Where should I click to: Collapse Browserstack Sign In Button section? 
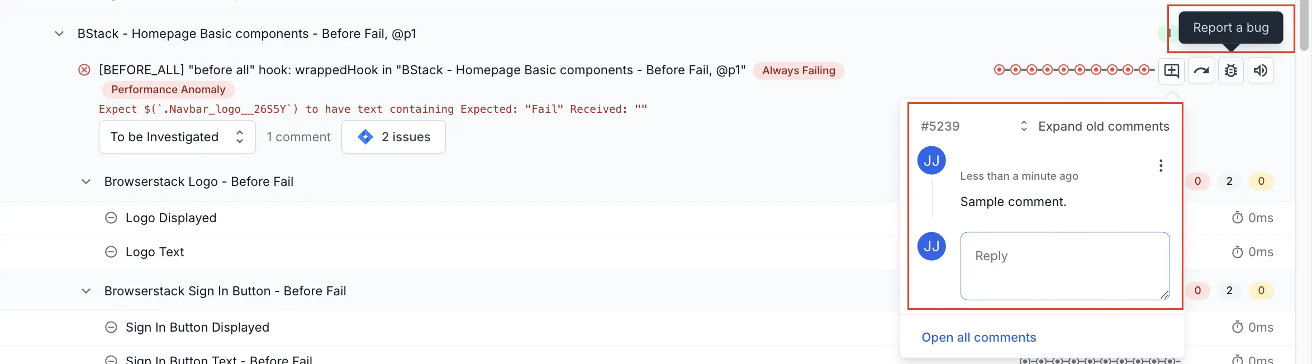(86, 291)
